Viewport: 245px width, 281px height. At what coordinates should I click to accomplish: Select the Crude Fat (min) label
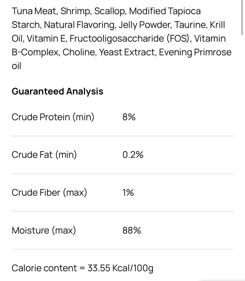click(x=44, y=155)
